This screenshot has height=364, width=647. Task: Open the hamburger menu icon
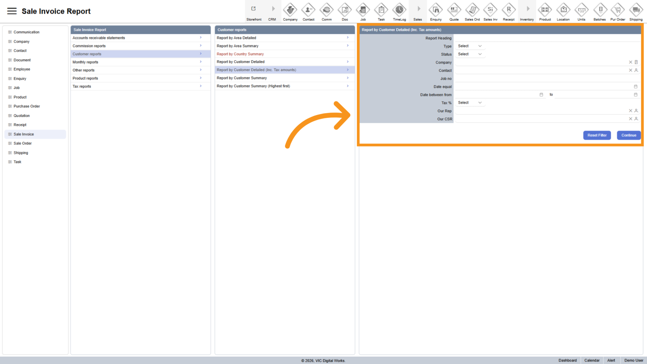[x=12, y=11]
